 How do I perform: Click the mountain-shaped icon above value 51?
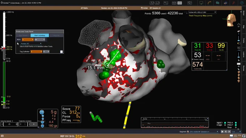click(239, 24)
